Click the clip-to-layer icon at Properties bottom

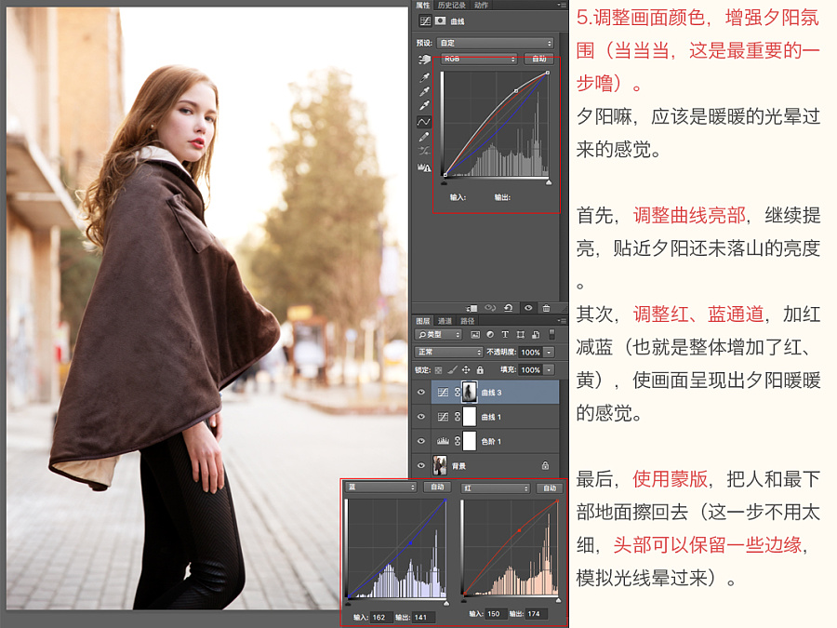point(472,308)
